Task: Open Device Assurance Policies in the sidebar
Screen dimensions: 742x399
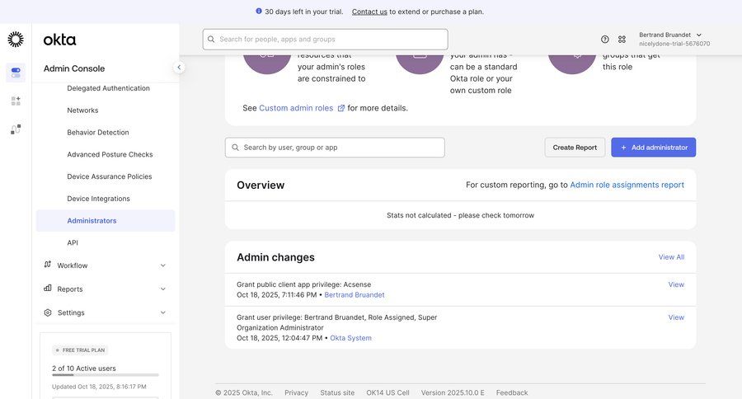Action: coord(110,176)
